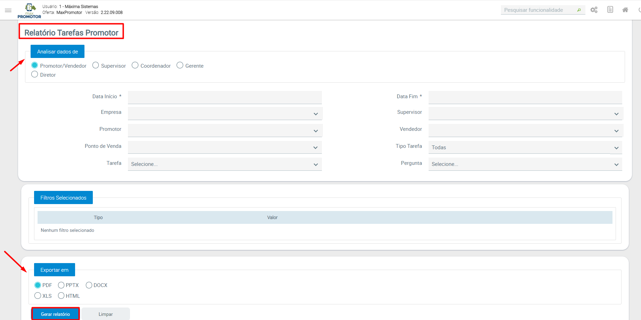The image size is (641, 320).
Task: Open the Promotor dropdown field
Action: coord(225,130)
